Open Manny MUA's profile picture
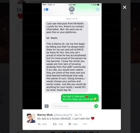The height and width of the screenshot is (133, 140). pyautogui.click(x=31, y=118)
